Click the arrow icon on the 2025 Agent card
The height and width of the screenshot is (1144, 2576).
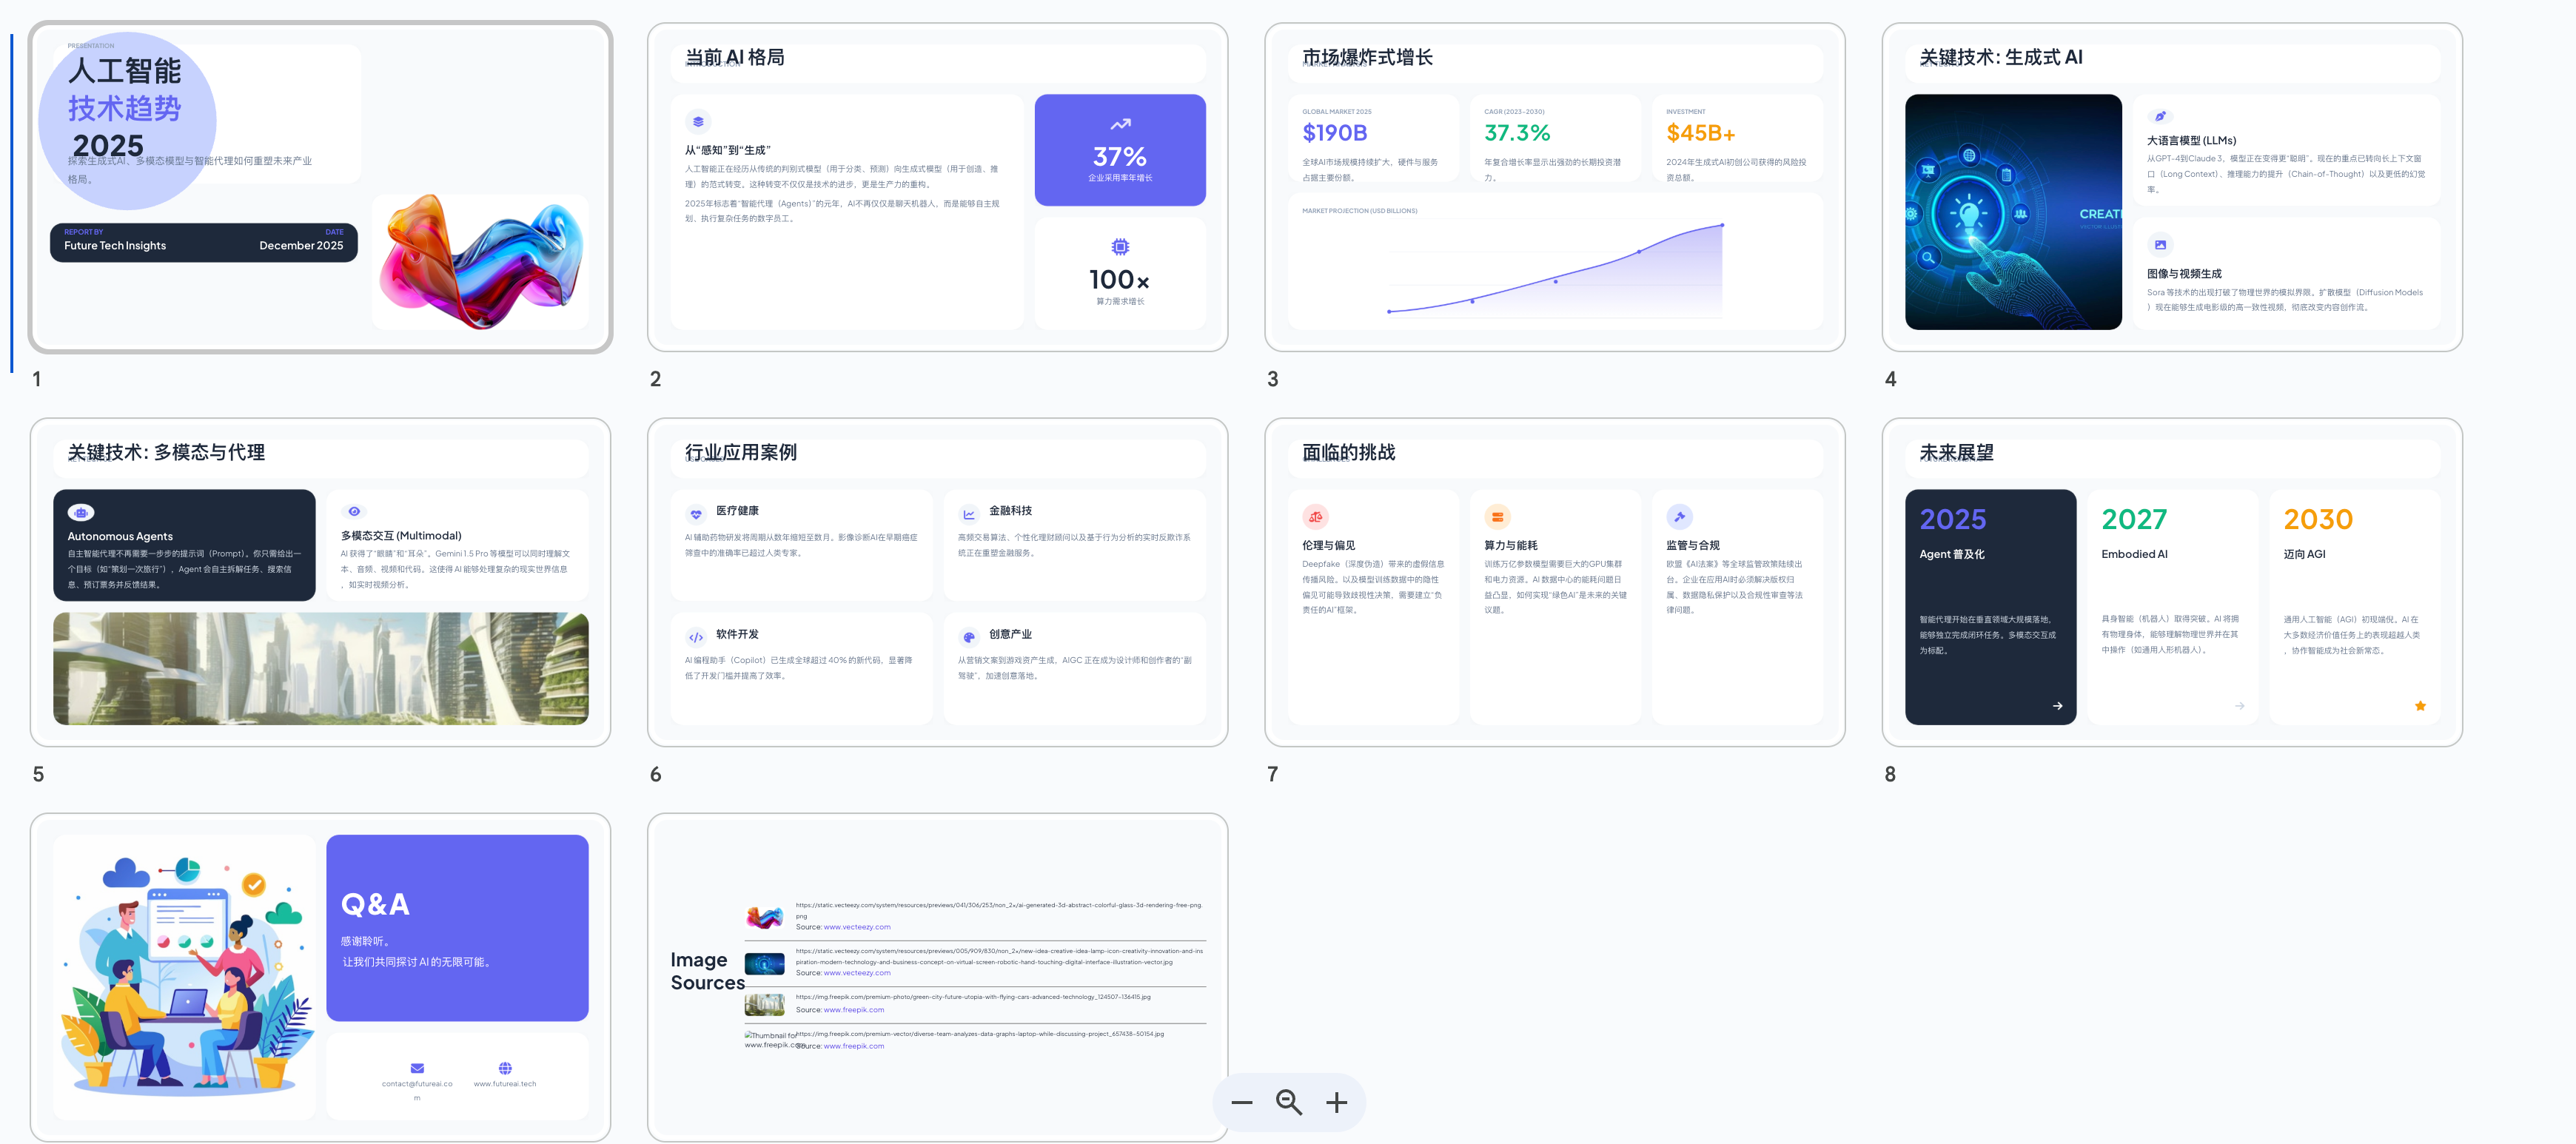point(2057,706)
